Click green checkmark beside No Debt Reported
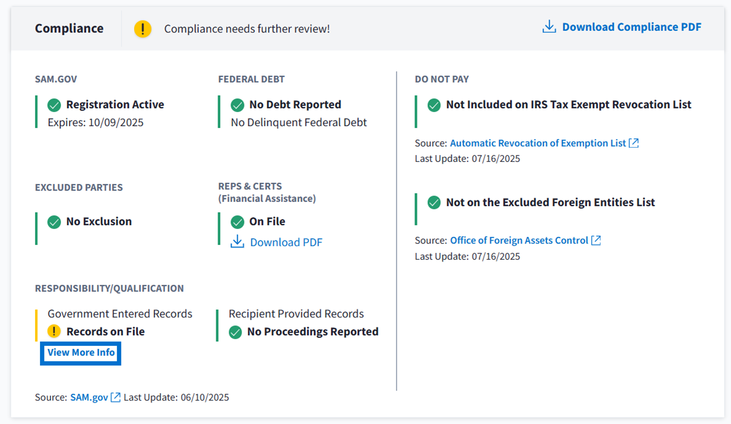Viewport: 731px width, 424px height. pos(237,105)
